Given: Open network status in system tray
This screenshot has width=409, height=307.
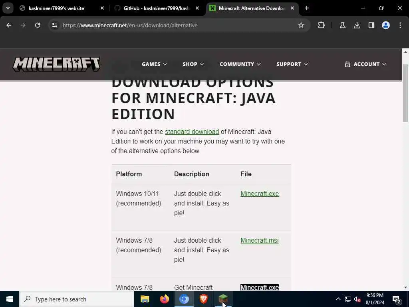Looking at the screenshot, I should (x=348, y=299).
